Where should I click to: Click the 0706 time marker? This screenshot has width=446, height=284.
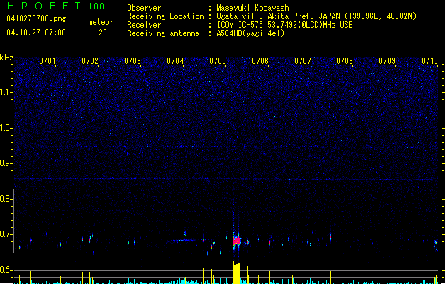click(260, 61)
